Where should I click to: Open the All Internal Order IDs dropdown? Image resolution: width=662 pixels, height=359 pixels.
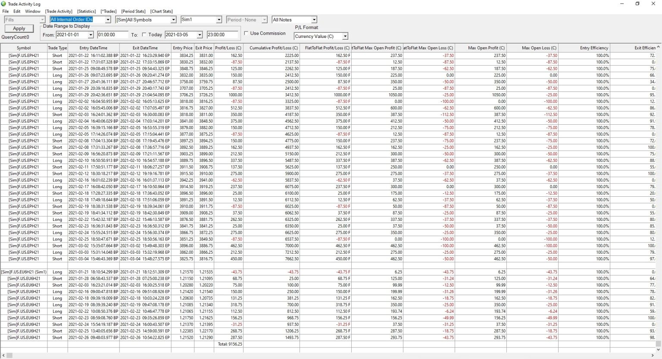[x=107, y=19]
